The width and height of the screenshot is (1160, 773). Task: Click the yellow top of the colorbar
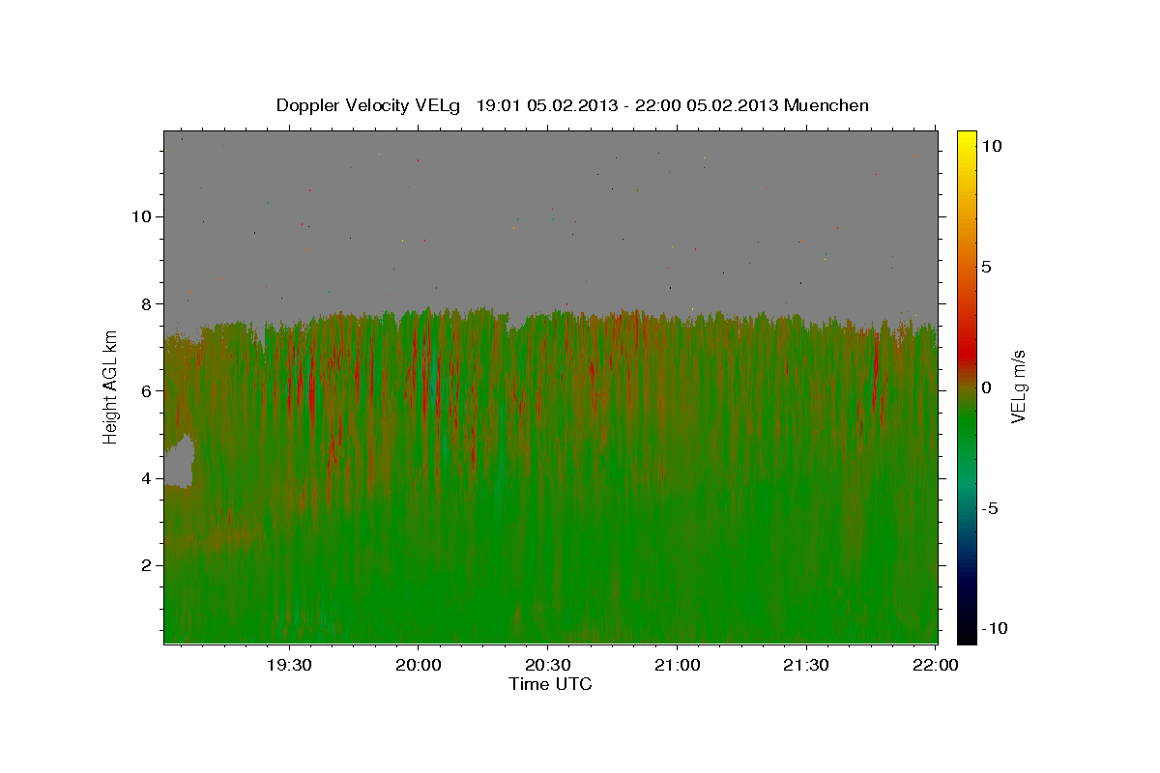[x=967, y=140]
